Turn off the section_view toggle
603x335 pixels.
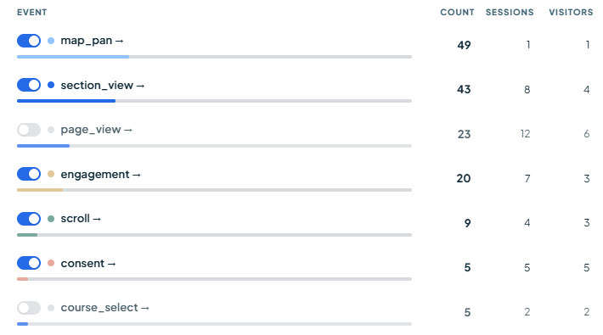pos(29,85)
